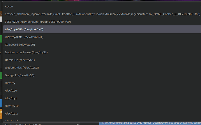Choose Odroid C2 (/dev/ttyS1) option
The height and width of the screenshot is (125, 201).
click(x=102, y=60)
